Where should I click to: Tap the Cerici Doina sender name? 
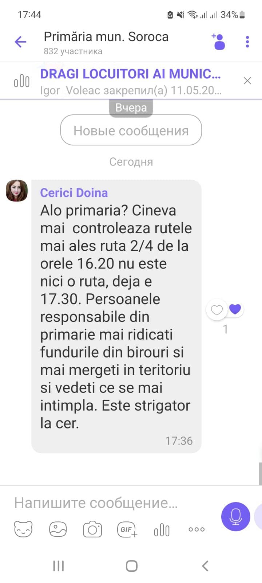[x=74, y=193]
